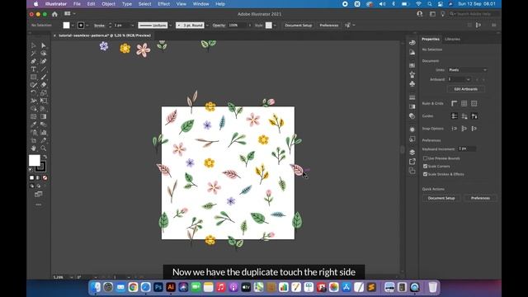Open the Stroke panel icon in dock

tap(412, 97)
